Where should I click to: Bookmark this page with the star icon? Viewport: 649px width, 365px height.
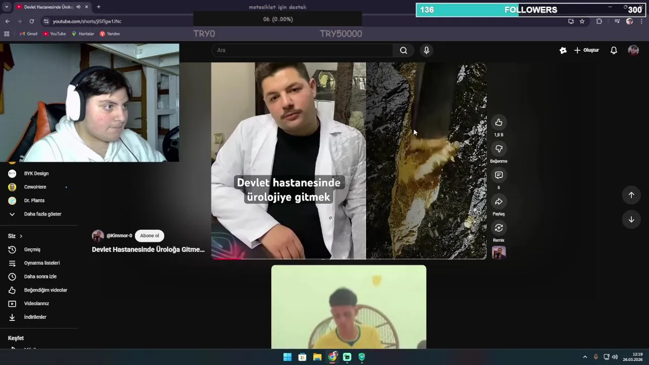coord(582,21)
